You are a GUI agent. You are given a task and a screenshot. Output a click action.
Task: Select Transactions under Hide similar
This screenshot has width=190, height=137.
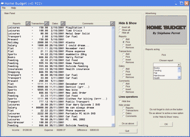pos(123,110)
